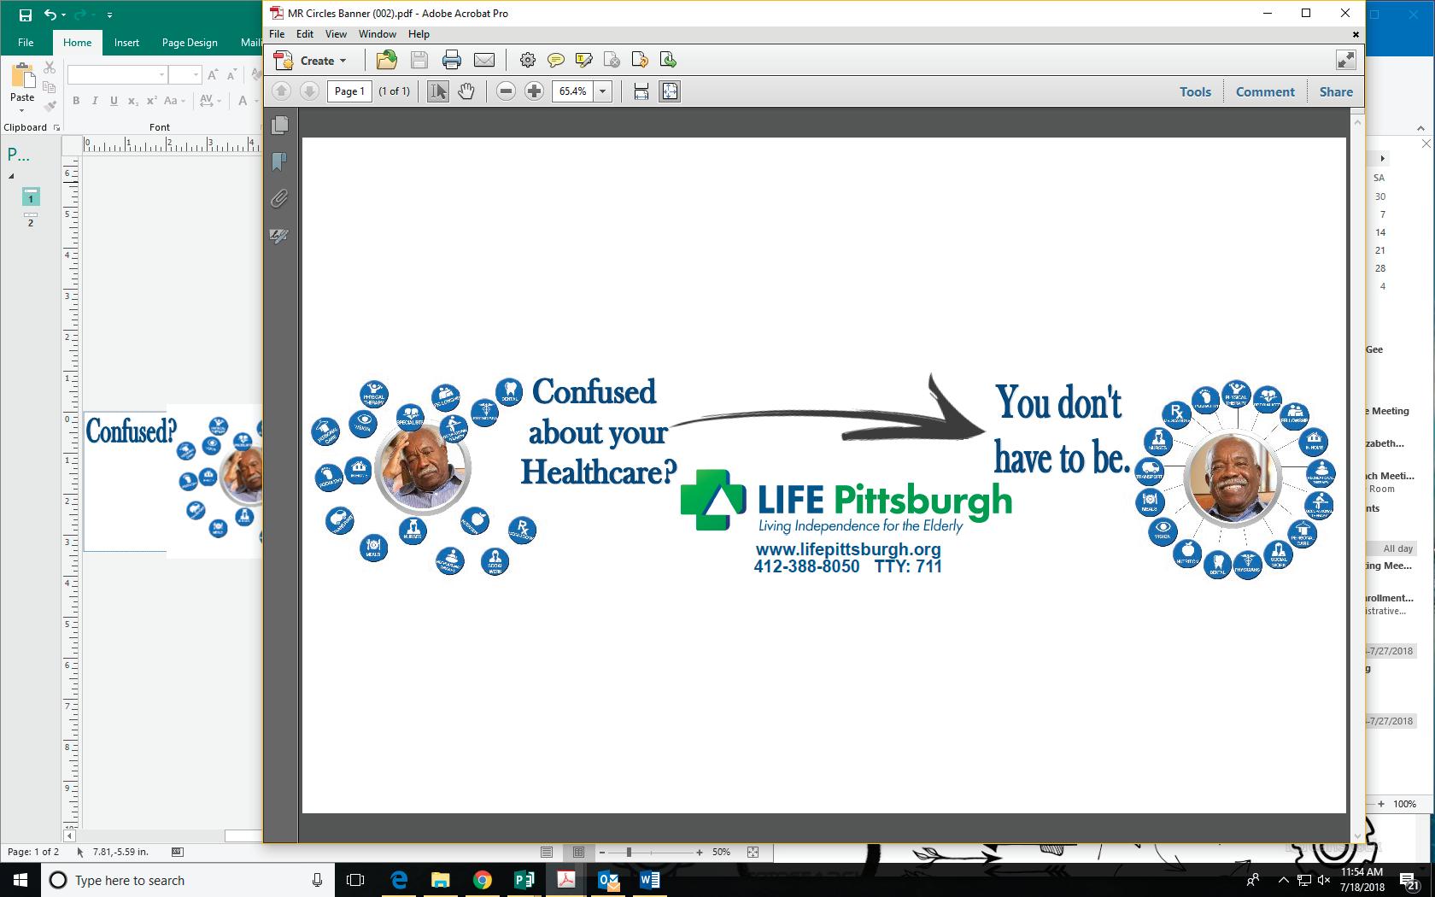
Task: Click the Save floppy disk icon in Acrobat
Action: pos(419,60)
